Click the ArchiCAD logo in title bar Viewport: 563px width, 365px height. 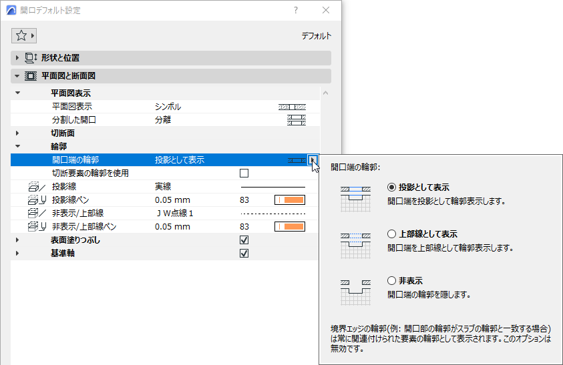11,11
